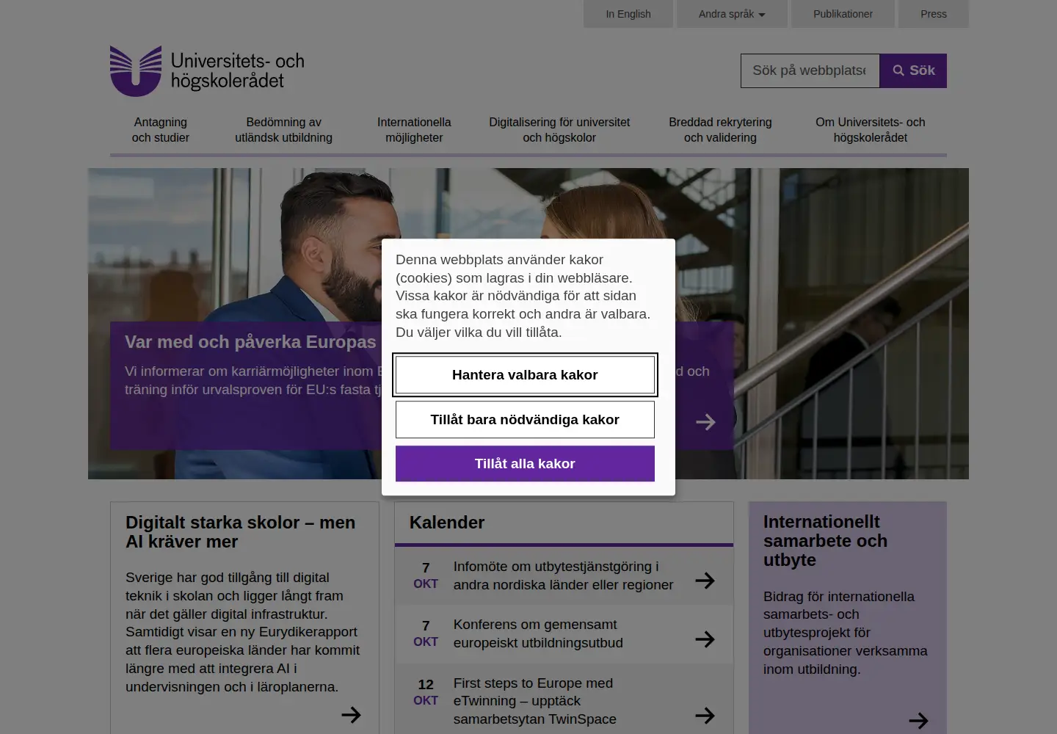The image size is (1057, 734).
Task: Click the cookie notice text paragraph
Action: pos(523,296)
